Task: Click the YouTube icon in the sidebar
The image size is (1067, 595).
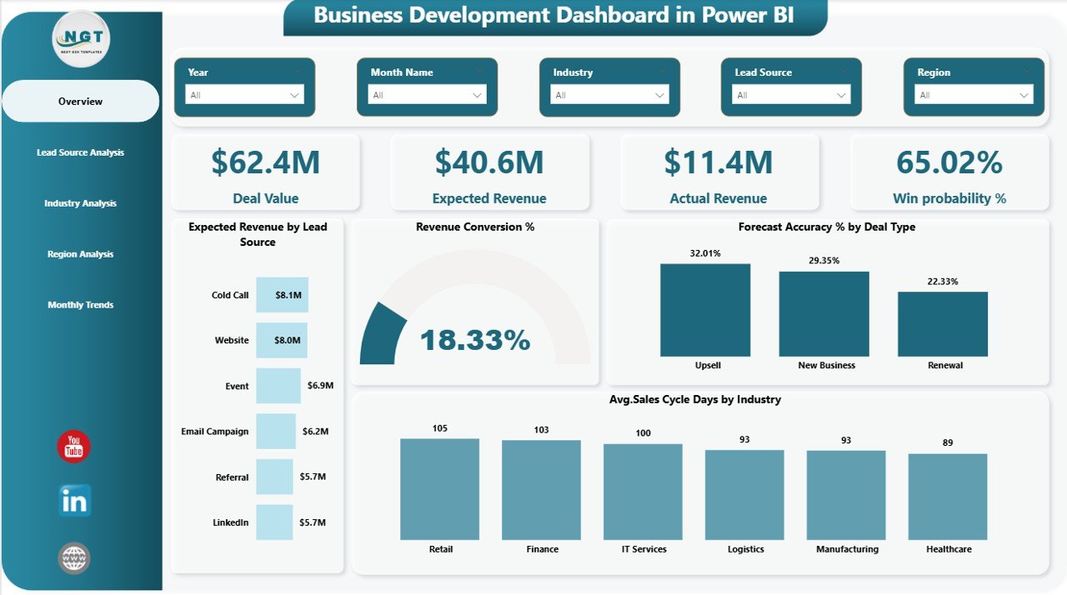Action: click(x=73, y=446)
